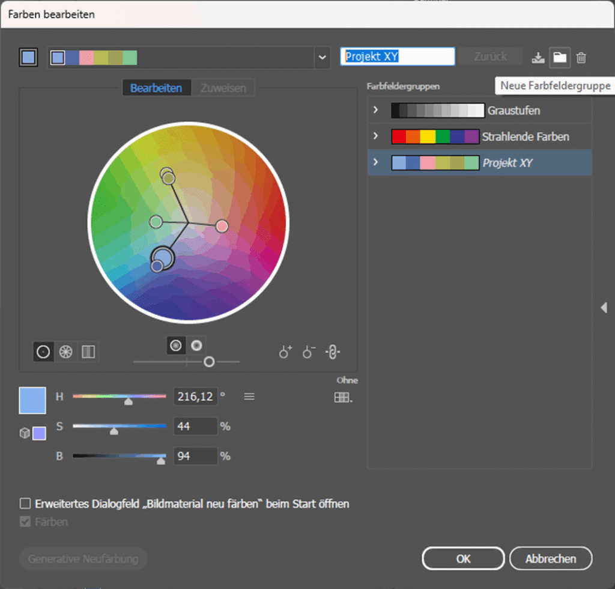This screenshot has height=589, width=615.
Task: Toggle the Färben checkbox
Action: coord(25,522)
